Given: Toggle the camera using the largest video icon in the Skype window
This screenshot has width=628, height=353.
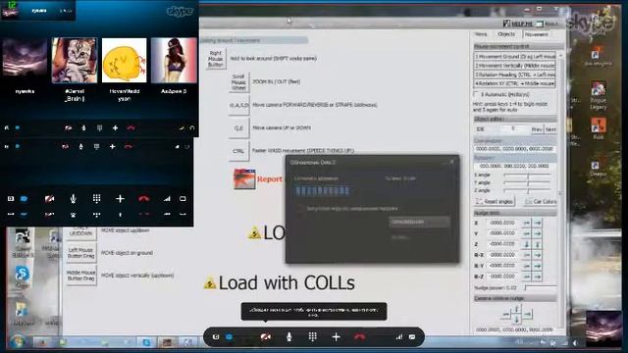Looking at the screenshot, I should click(49, 198).
